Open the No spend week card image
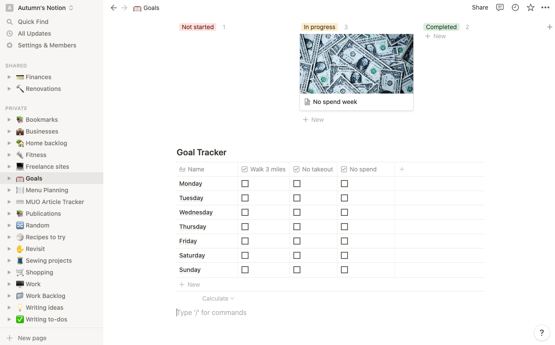This screenshot has height=345, width=555. coord(356,64)
